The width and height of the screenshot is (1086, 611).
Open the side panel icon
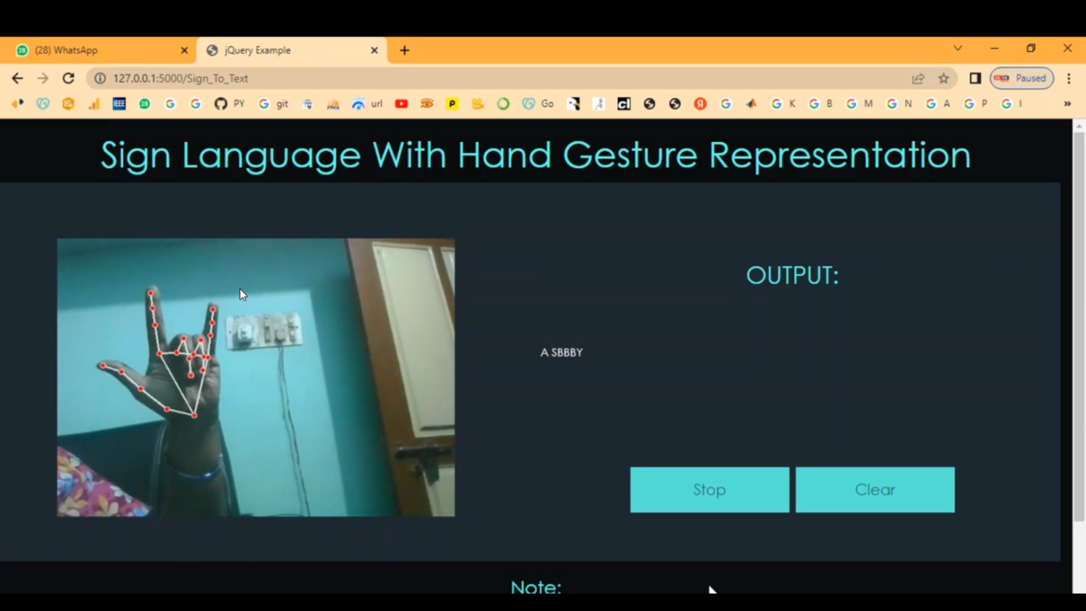tap(975, 78)
